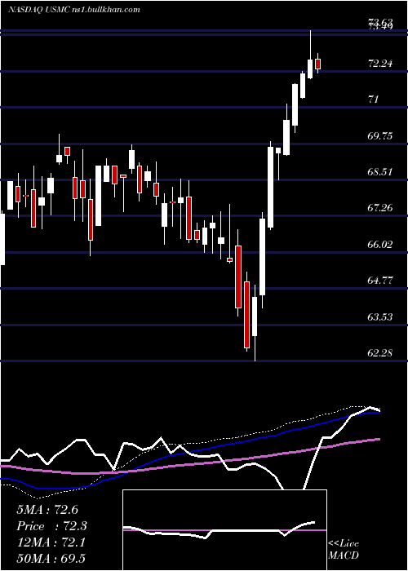Click the 62.28 price axis label

(x=380, y=352)
